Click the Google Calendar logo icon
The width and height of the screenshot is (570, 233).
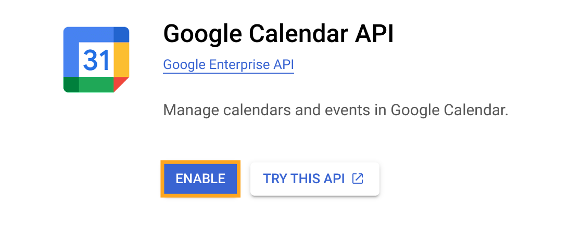[96, 60]
